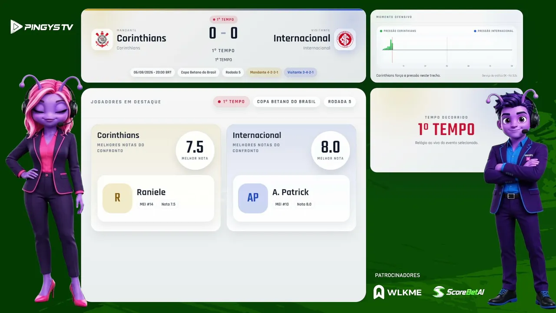556x313 pixels.
Task: Click the red 1º TEMPO pill above the score
Action: pyautogui.click(x=223, y=20)
